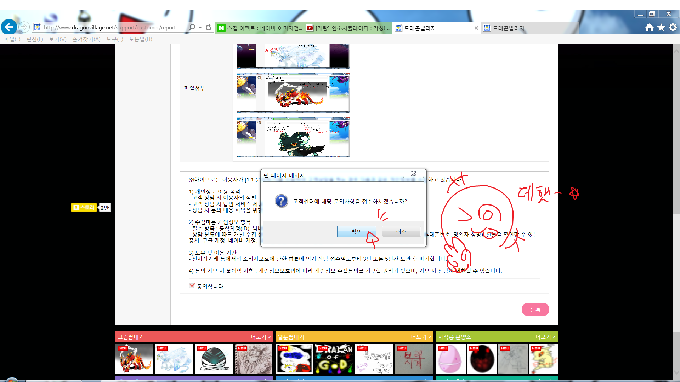Viewport: 680px width, 382px height.
Task: Open the dark red orb 자작룡 thumbnail
Action: 482,359
